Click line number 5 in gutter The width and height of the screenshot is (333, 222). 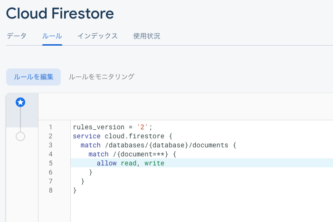coord(50,163)
